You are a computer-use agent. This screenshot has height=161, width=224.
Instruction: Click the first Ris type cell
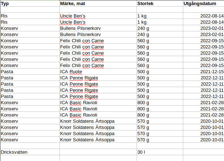point(30,16)
